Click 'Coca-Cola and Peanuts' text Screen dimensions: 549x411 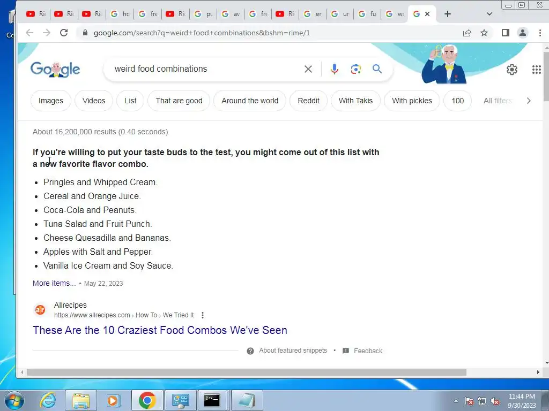[90, 210]
